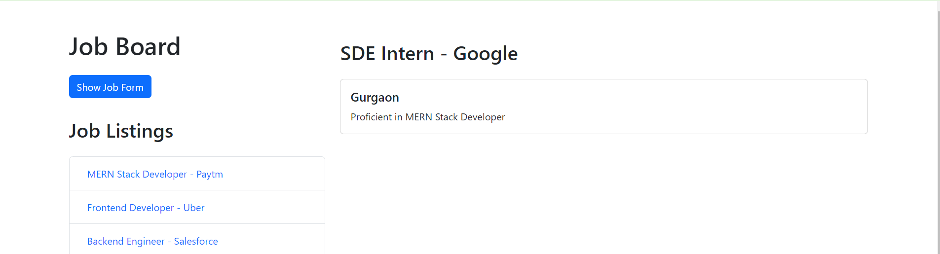Open the Backend Engineer - Salesforce listing

[x=152, y=241]
